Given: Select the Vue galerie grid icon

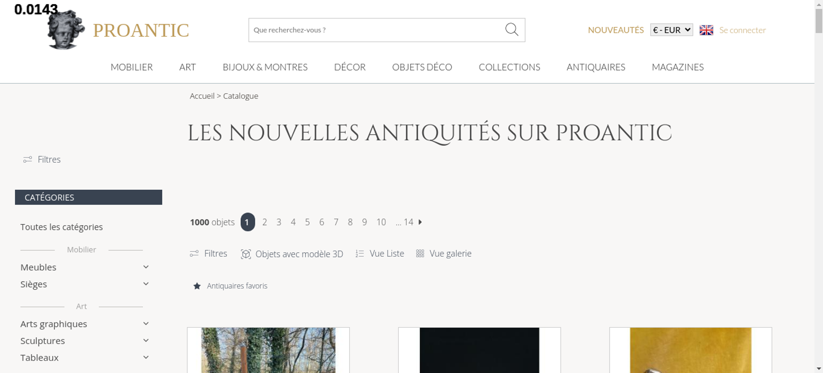Looking at the screenshot, I should [x=420, y=253].
